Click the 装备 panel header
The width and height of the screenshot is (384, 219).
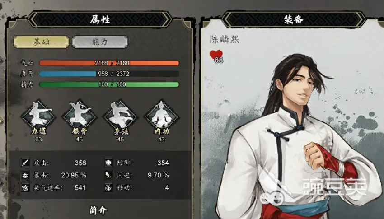(x=293, y=19)
